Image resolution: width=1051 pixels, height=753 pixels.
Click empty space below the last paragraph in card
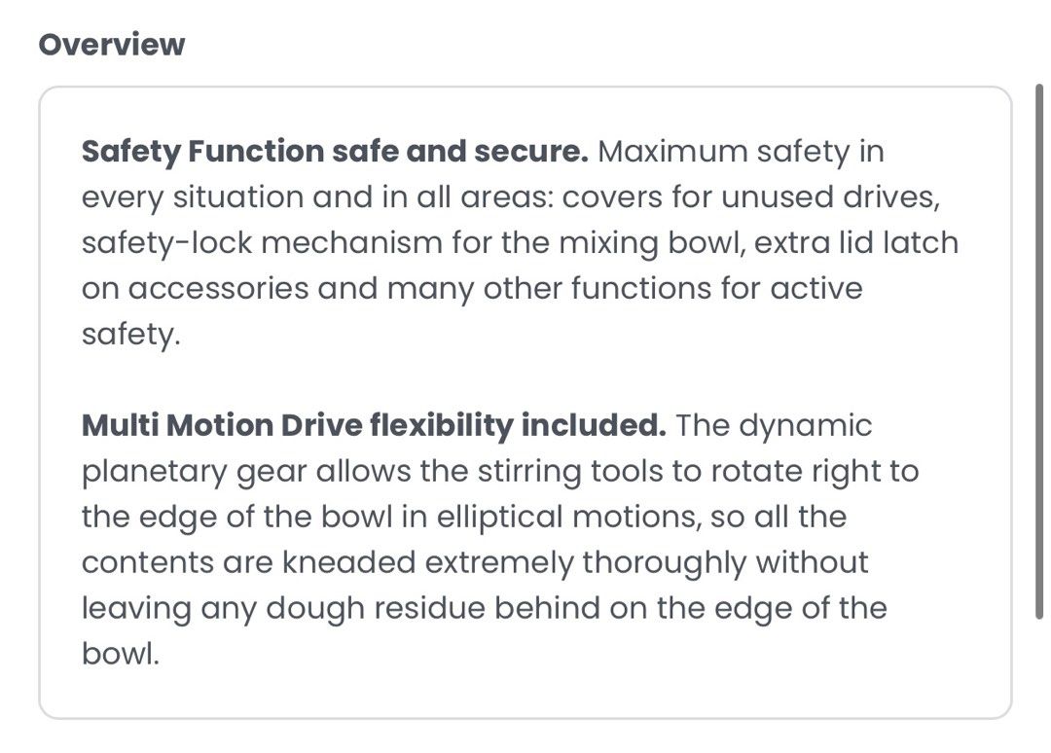coord(525,694)
